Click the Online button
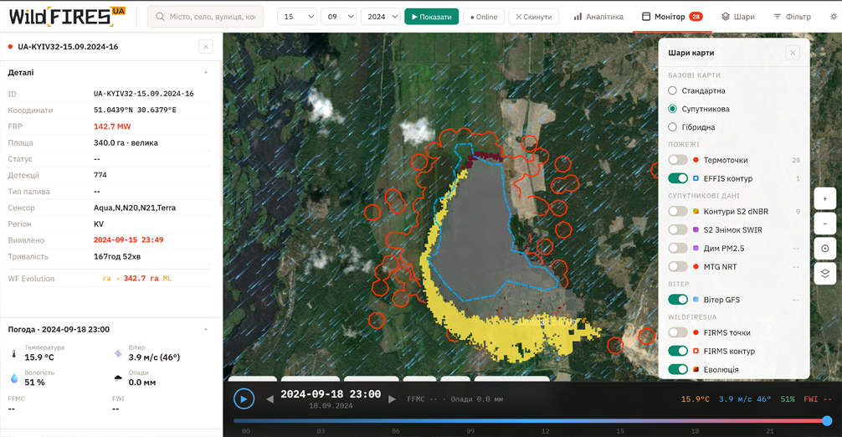842x437 pixels. (x=483, y=17)
